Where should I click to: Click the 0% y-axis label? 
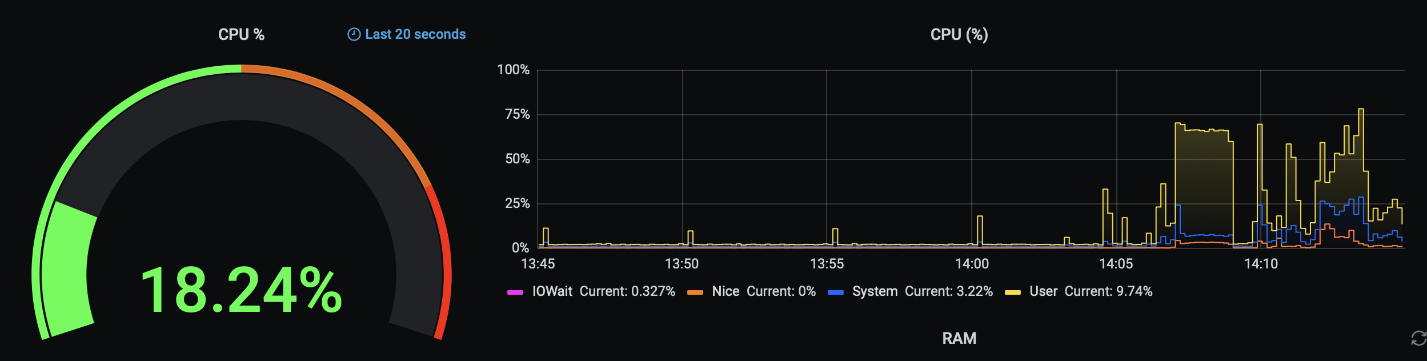(x=520, y=248)
